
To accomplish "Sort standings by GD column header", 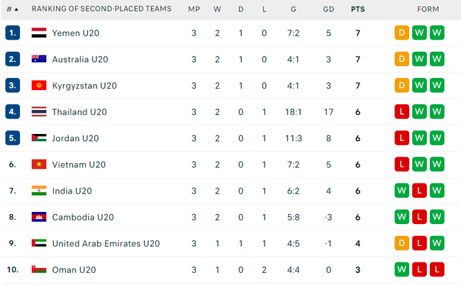I will tap(328, 9).
